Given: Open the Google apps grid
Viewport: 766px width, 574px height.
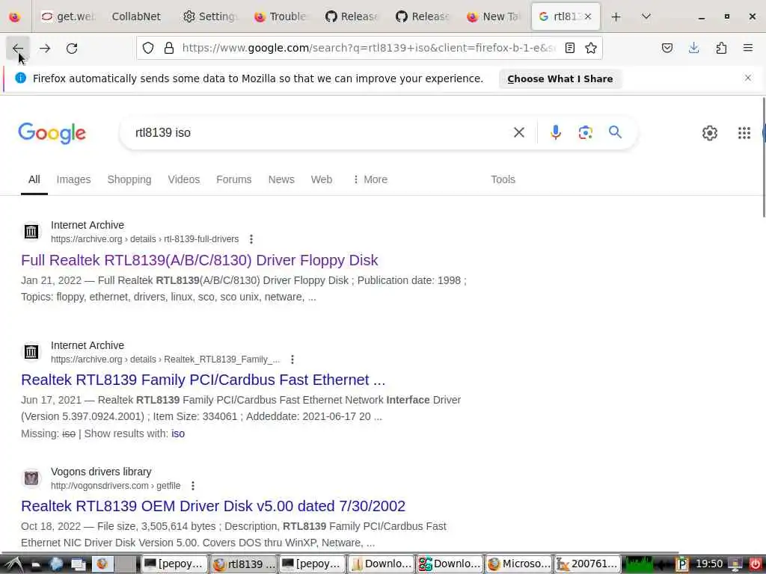Looking at the screenshot, I should 744,133.
